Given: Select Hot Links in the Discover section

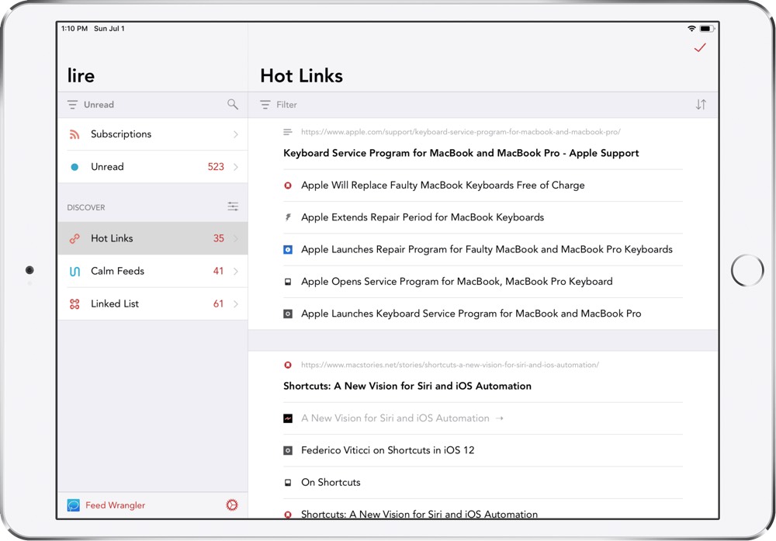Looking at the screenshot, I should pos(153,238).
